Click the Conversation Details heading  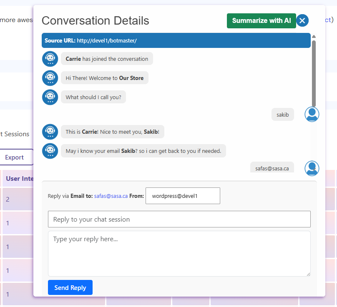[95, 20]
